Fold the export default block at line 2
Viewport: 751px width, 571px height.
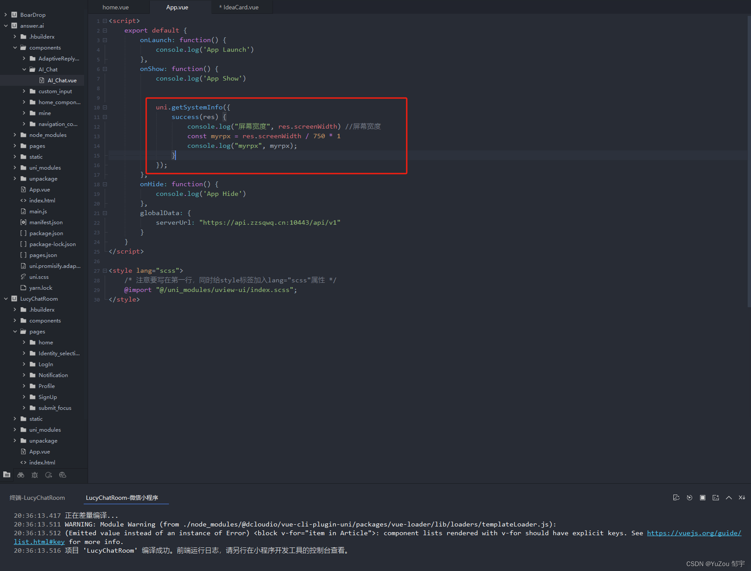(105, 31)
